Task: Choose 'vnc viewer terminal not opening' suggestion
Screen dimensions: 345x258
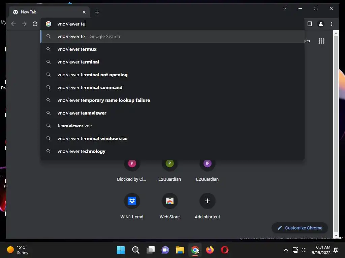Action: point(173,75)
